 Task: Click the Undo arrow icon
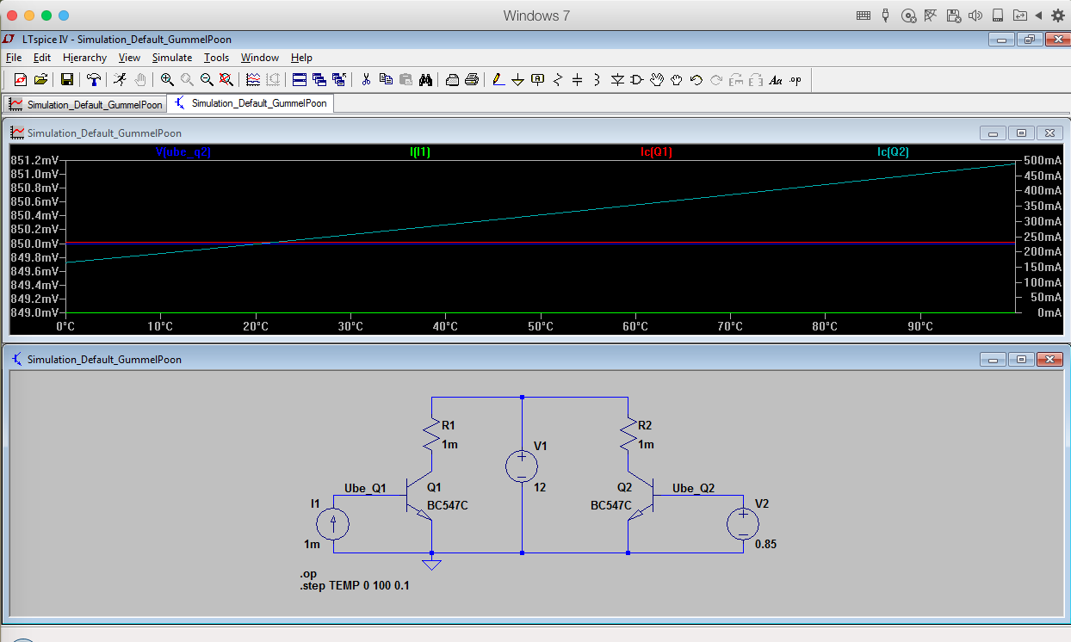click(696, 80)
